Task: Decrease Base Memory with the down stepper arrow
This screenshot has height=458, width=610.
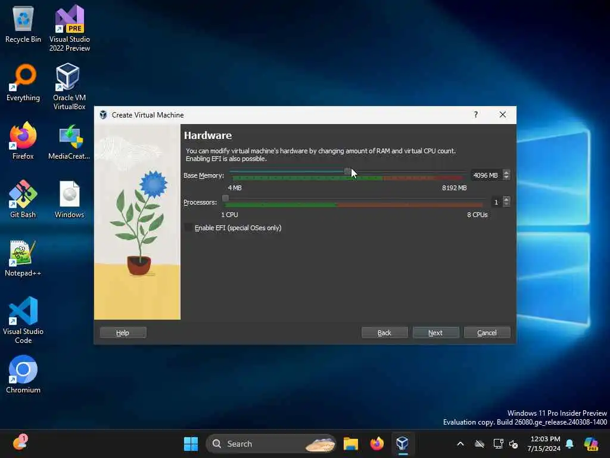Action: [x=506, y=178]
